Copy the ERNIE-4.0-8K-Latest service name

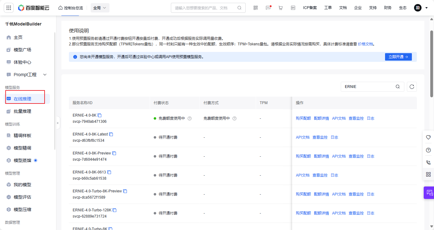point(111,134)
